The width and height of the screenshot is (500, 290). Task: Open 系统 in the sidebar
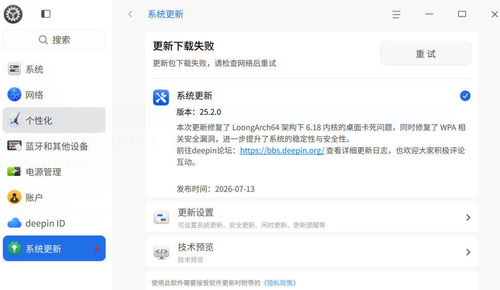(x=54, y=69)
